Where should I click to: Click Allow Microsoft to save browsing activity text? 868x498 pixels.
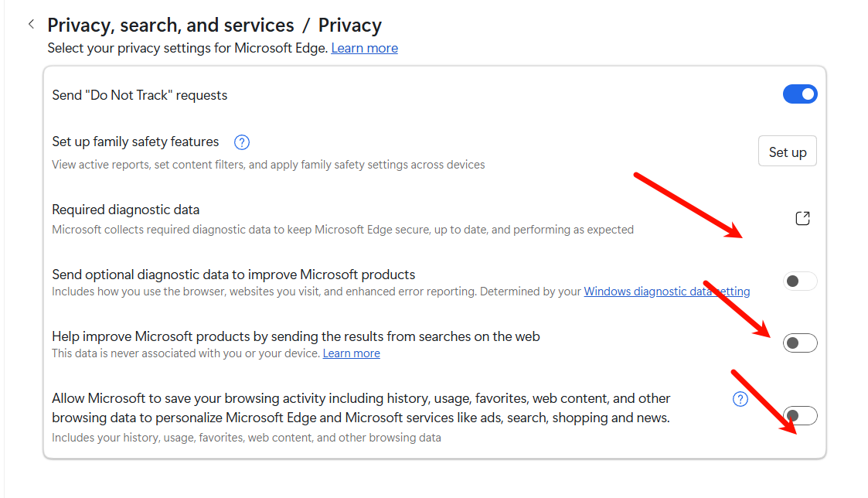361,408
